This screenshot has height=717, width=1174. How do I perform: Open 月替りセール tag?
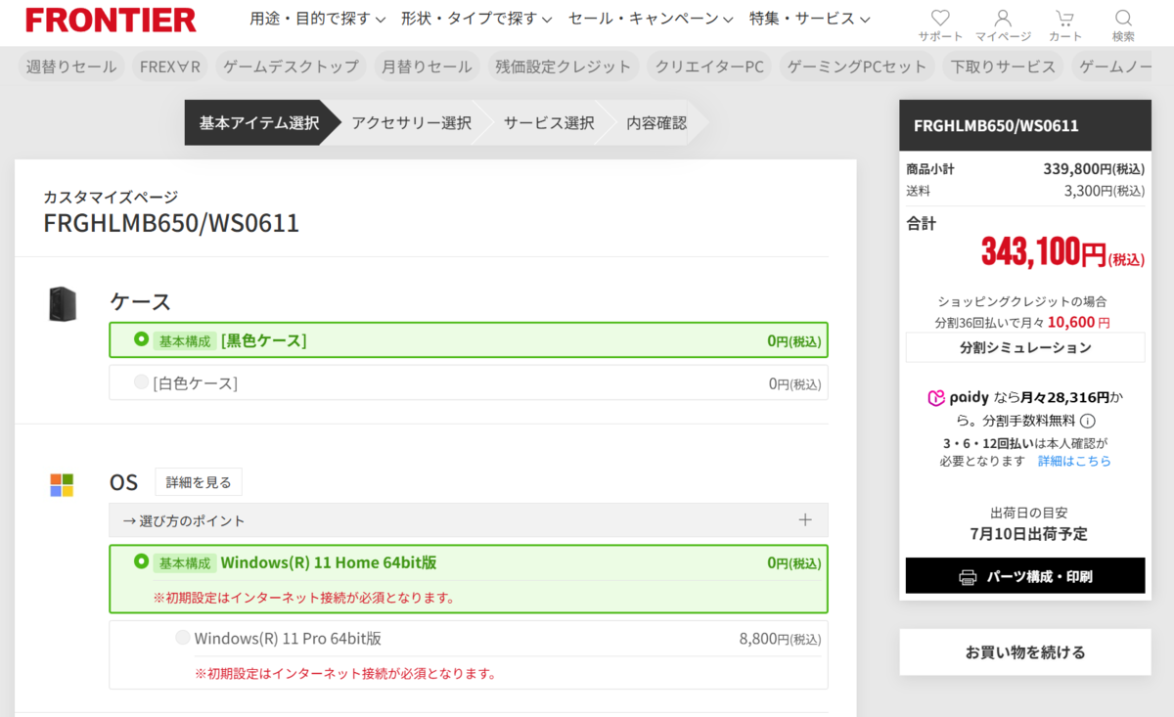[x=427, y=67]
